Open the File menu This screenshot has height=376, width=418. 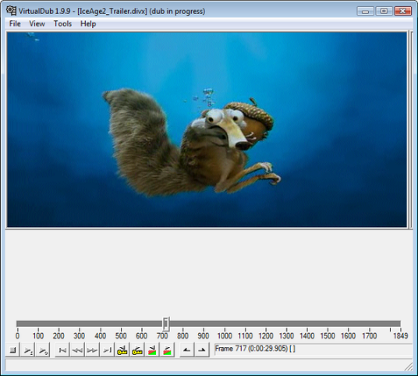click(x=15, y=23)
